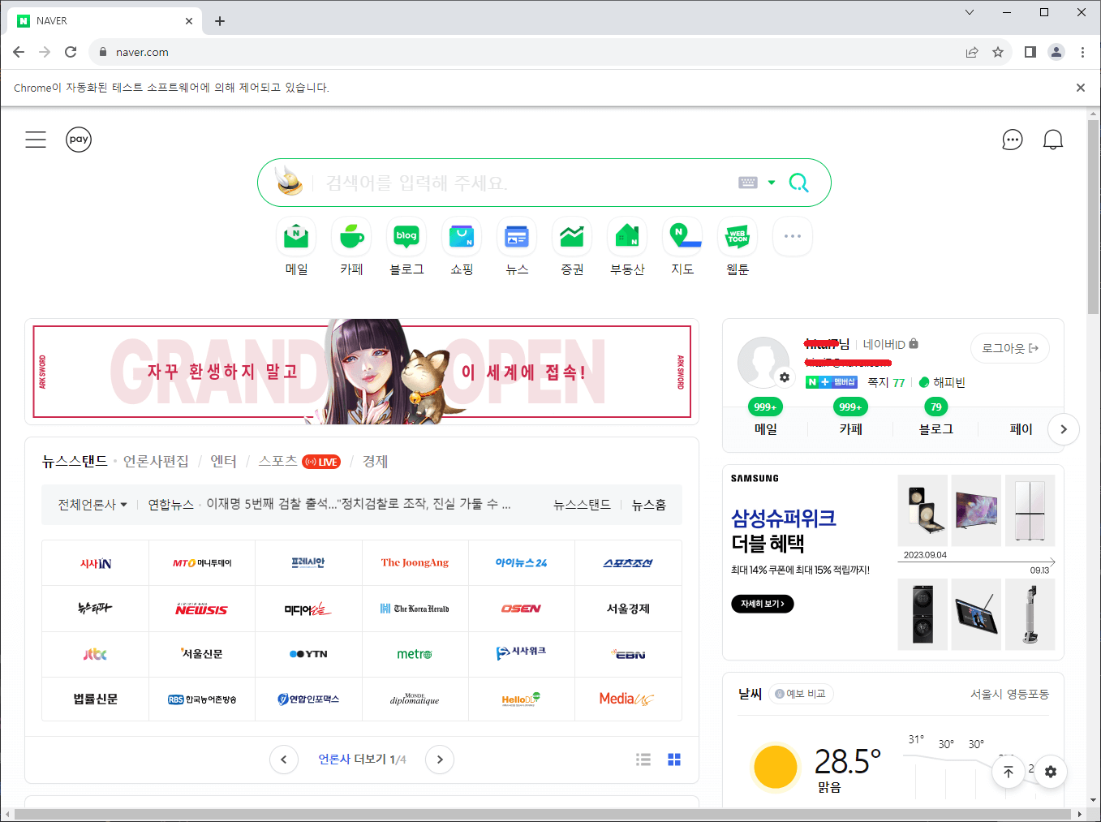Open the 시사IN press logo
The image size is (1101, 822).
(x=96, y=563)
